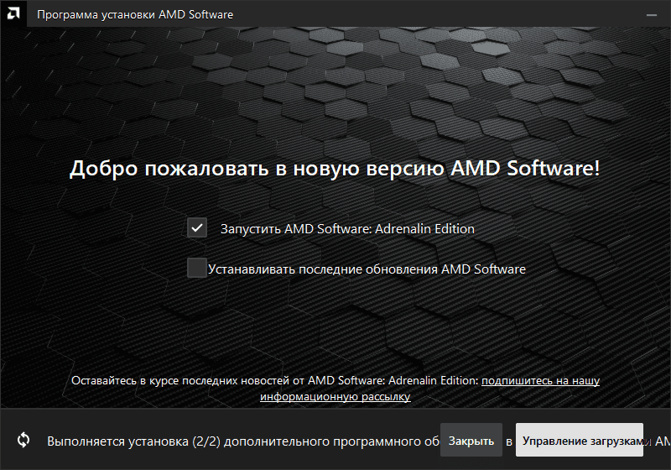Click the hexagon background above the welcome heading
The width and height of the screenshot is (671, 470).
[335, 92]
